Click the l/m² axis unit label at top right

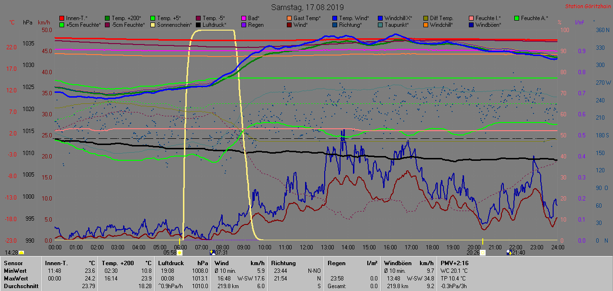click(x=579, y=23)
